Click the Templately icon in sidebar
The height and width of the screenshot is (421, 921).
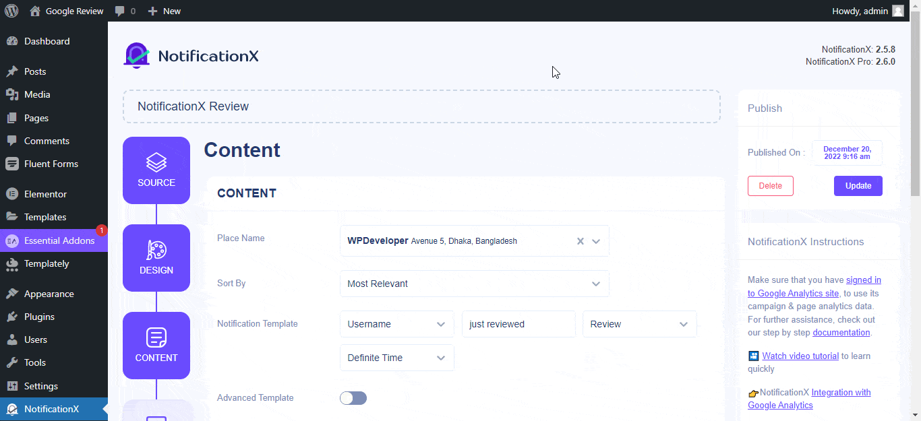[x=12, y=263]
